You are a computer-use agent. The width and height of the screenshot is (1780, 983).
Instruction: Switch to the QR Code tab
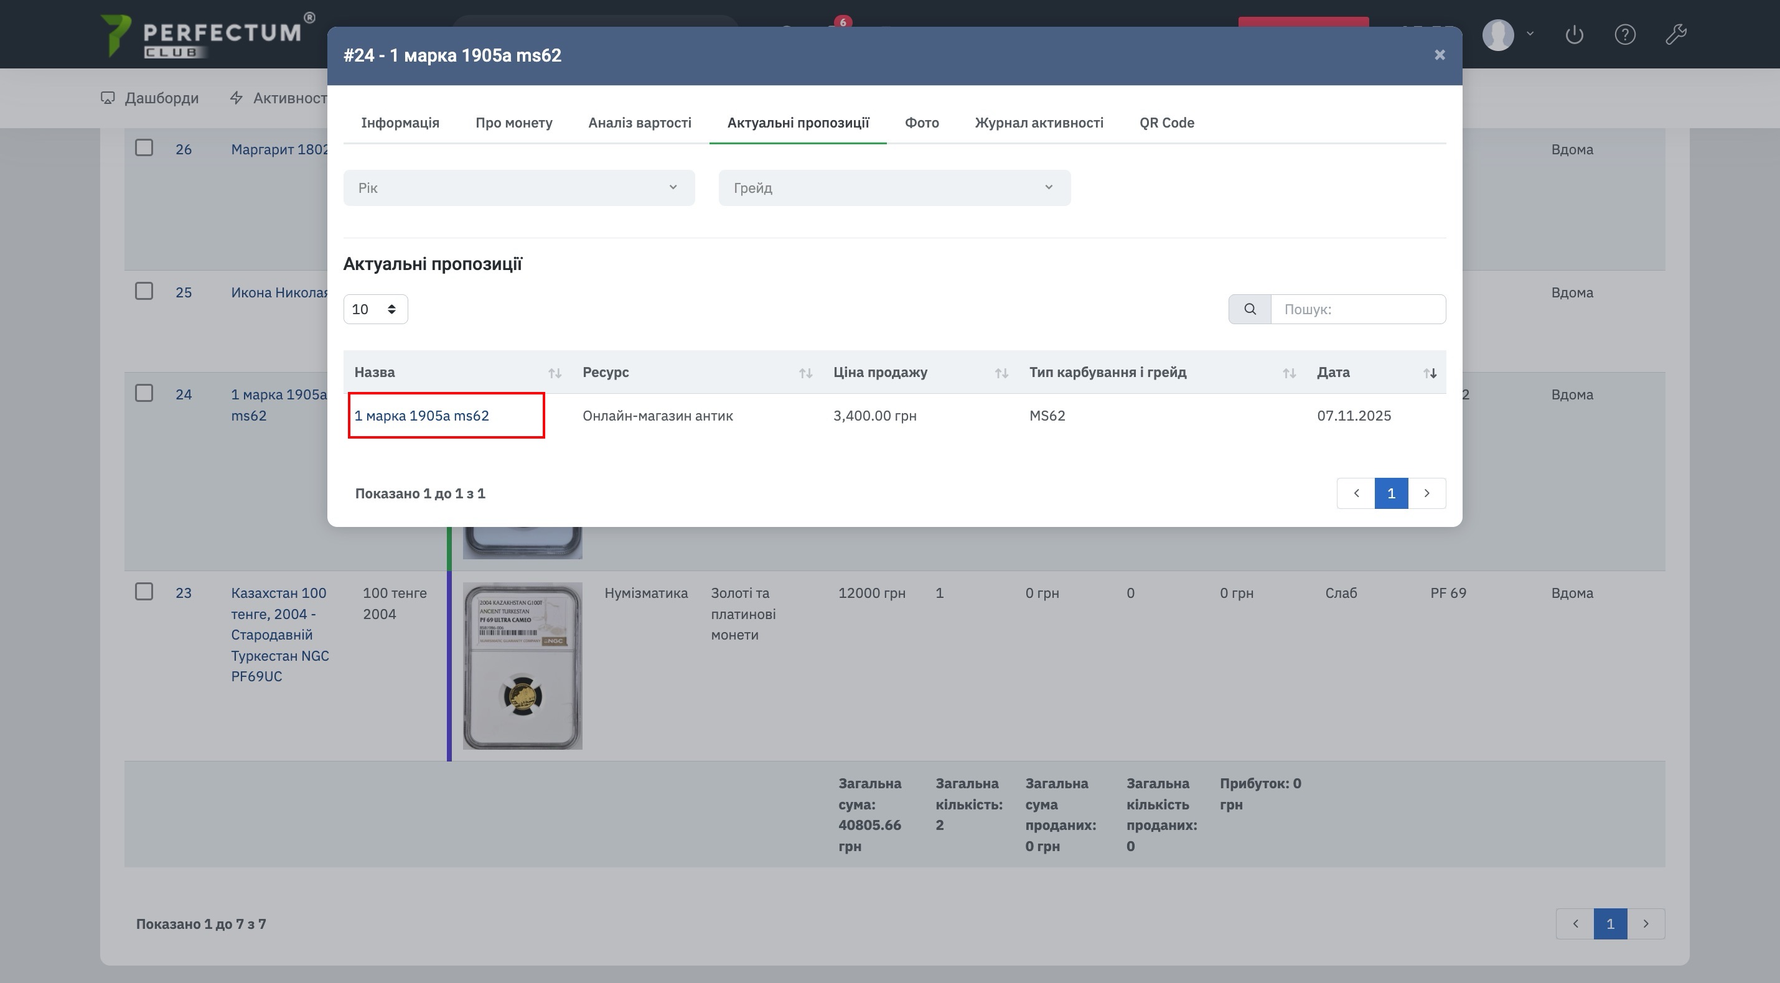click(1166, 123)
